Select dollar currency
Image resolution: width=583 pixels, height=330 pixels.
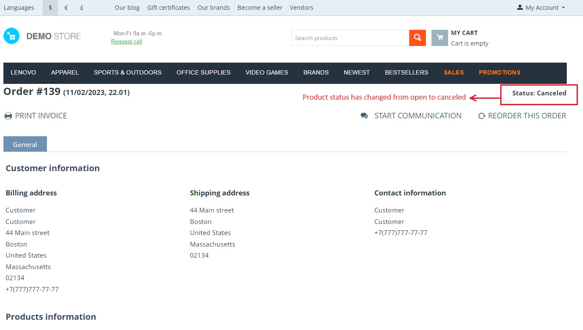point(50,8)
